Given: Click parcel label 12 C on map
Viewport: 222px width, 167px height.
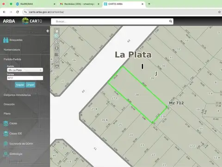Looking at the screenshot, I should pyautogui.click(x=192, y=146).
